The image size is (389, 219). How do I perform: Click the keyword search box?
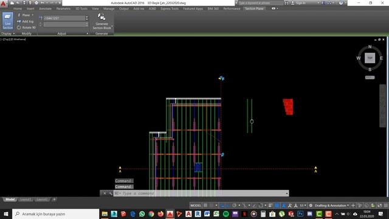[x=261, y=3]
